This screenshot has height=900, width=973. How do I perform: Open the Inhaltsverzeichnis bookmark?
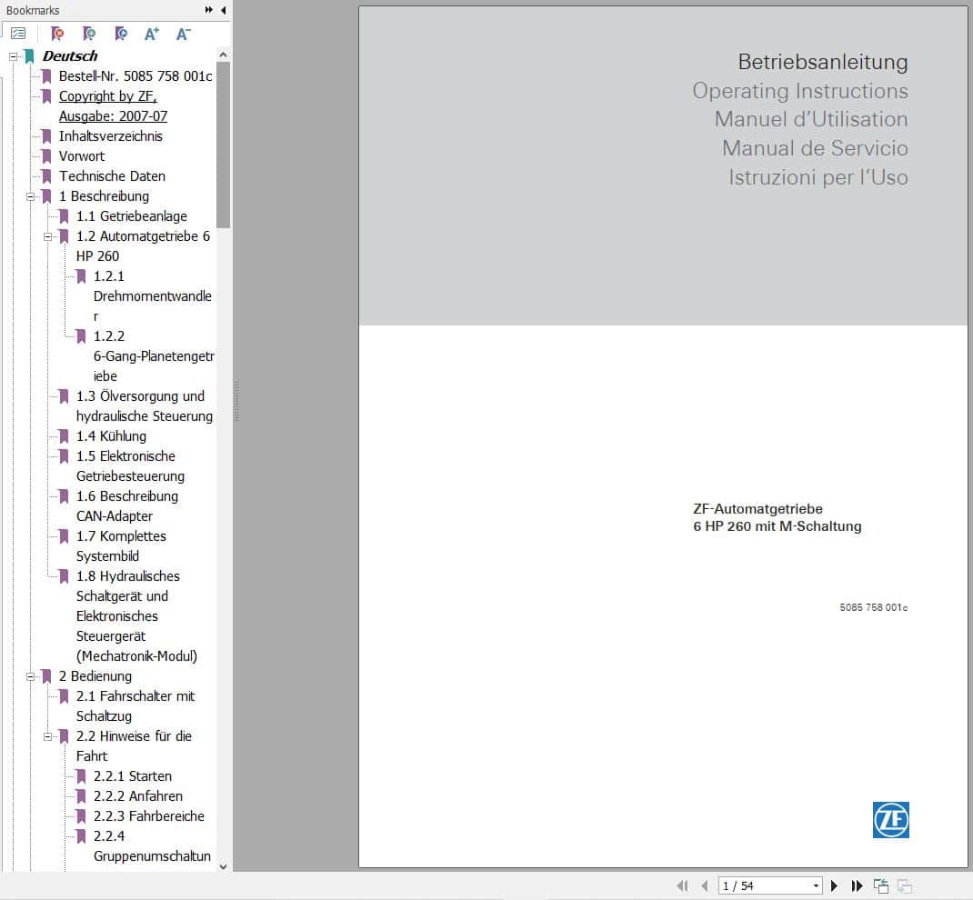110,136
